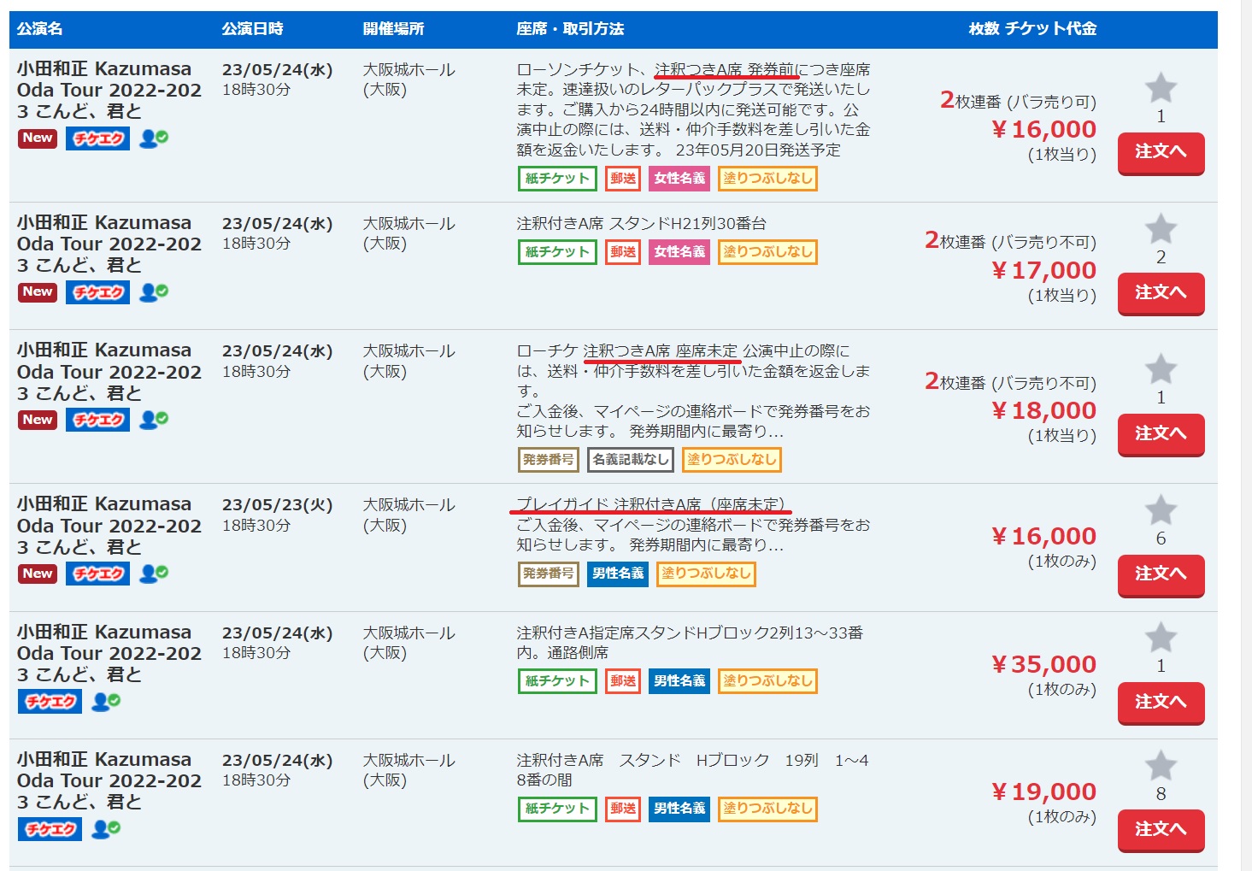Click New badge in ¥17,000 listing row
The height and width of the screenshot is (871, 1252).
pos(38,292)
